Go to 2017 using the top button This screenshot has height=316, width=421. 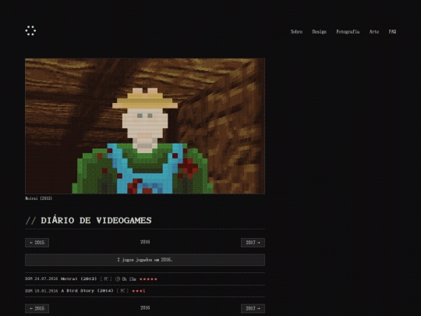pos(253,243)
